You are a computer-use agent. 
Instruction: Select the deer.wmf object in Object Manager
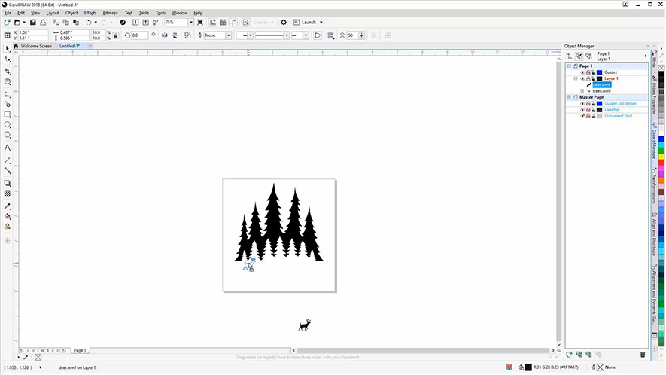pyautogui.click(x=601, y=84)
